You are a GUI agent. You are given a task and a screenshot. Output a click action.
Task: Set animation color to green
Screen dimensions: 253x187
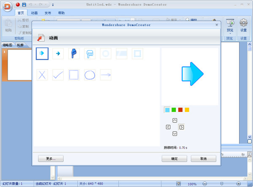[174, 110]
